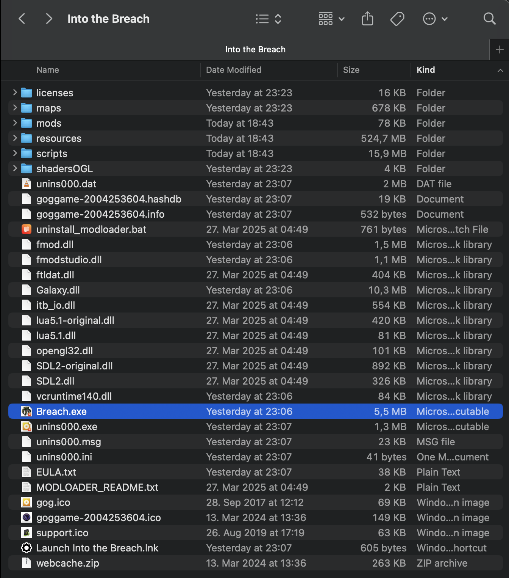Click the Share icon in the toolbar

[367, 19]
